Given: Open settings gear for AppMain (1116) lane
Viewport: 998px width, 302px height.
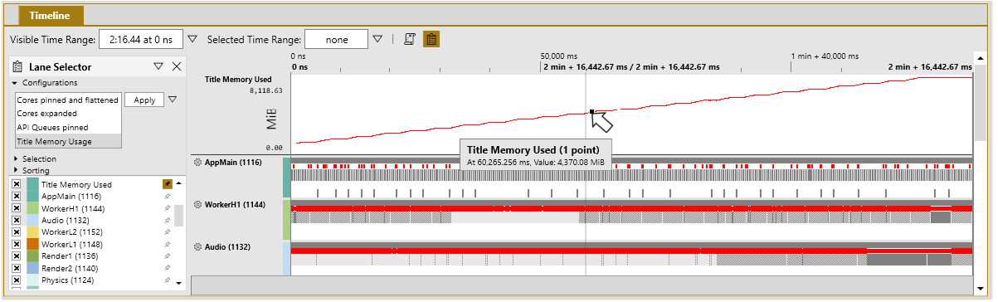Looking at the screenshot, I should [197, 163].
